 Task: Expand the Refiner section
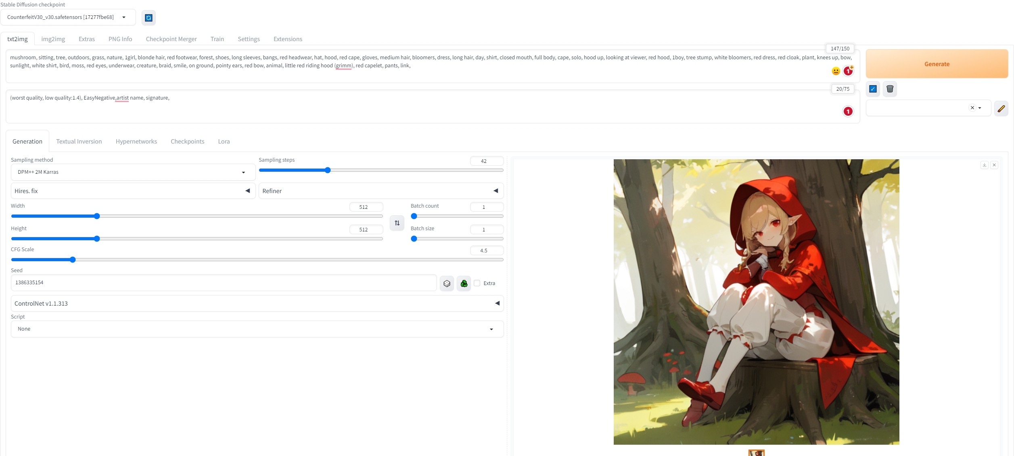coord(496,191)
